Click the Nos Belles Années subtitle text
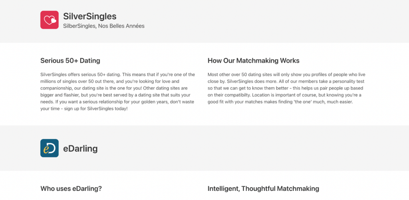 (x=121, y=26)
